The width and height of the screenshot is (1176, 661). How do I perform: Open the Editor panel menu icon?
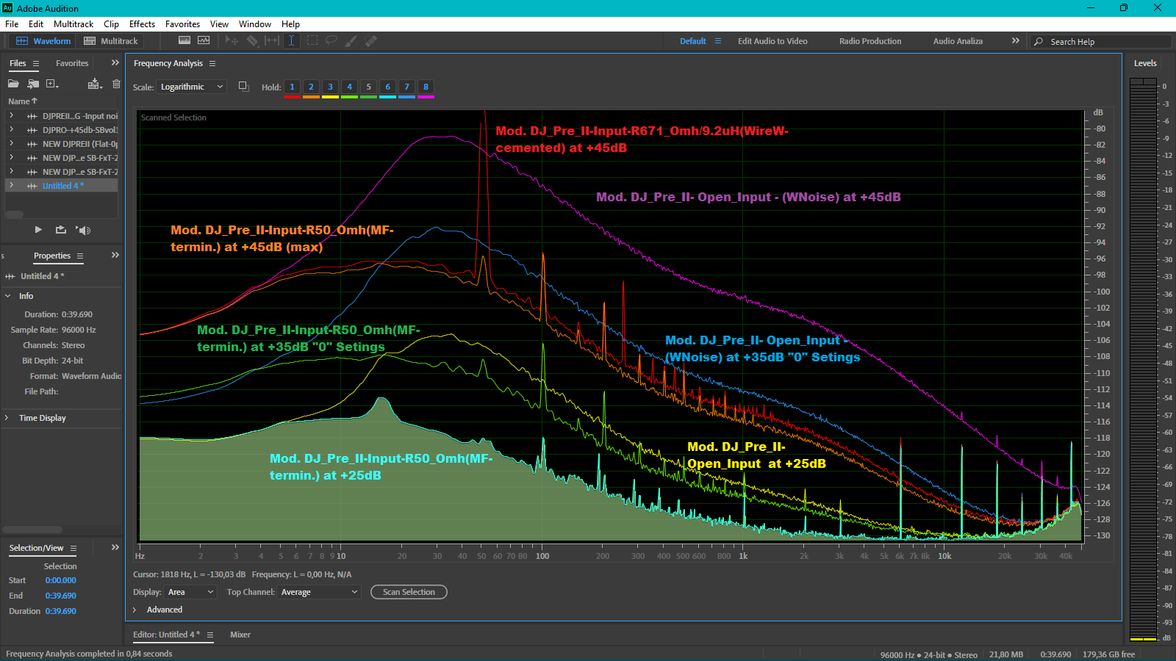210,635
